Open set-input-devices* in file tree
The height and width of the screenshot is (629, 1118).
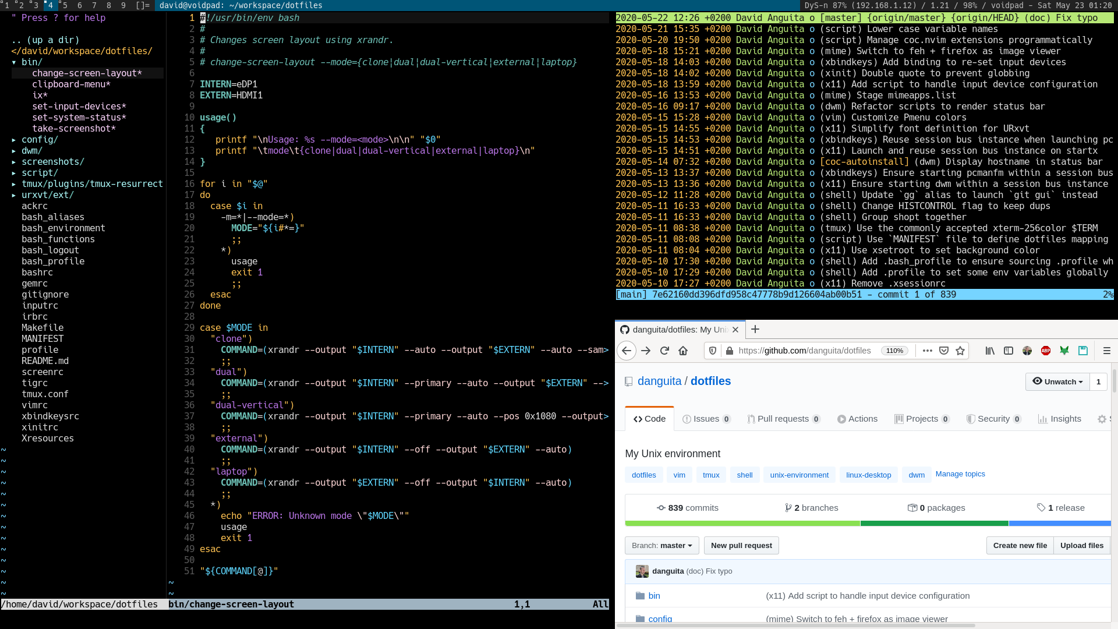[79, 107]
